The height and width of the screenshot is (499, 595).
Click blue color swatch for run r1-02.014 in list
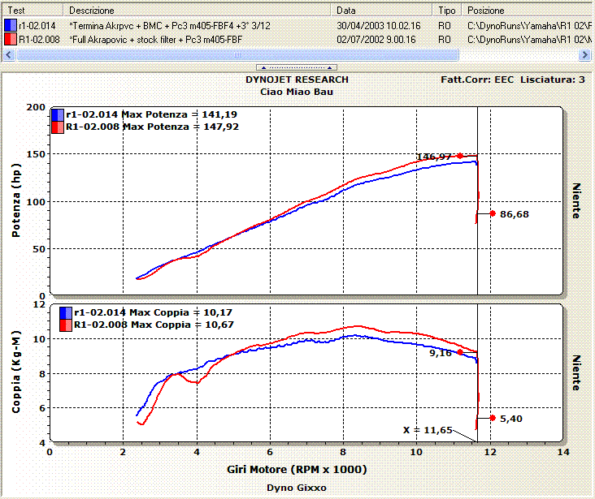coord(10,25)
